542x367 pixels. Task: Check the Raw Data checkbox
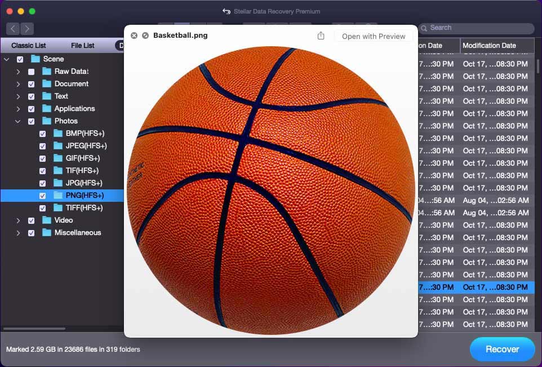point(31,72)
